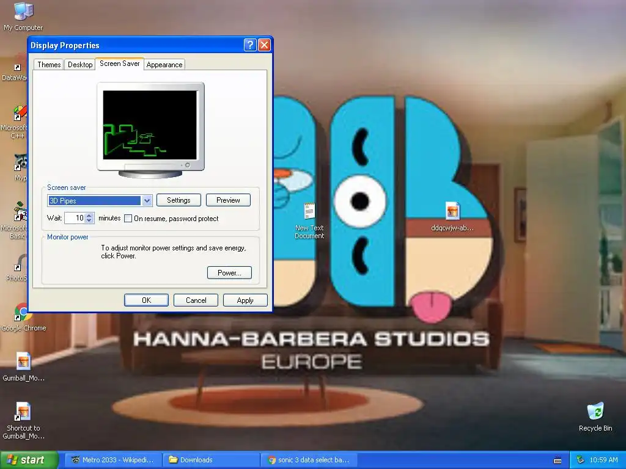Enable On resume, password protect checkbox

(x=128, y=219)
